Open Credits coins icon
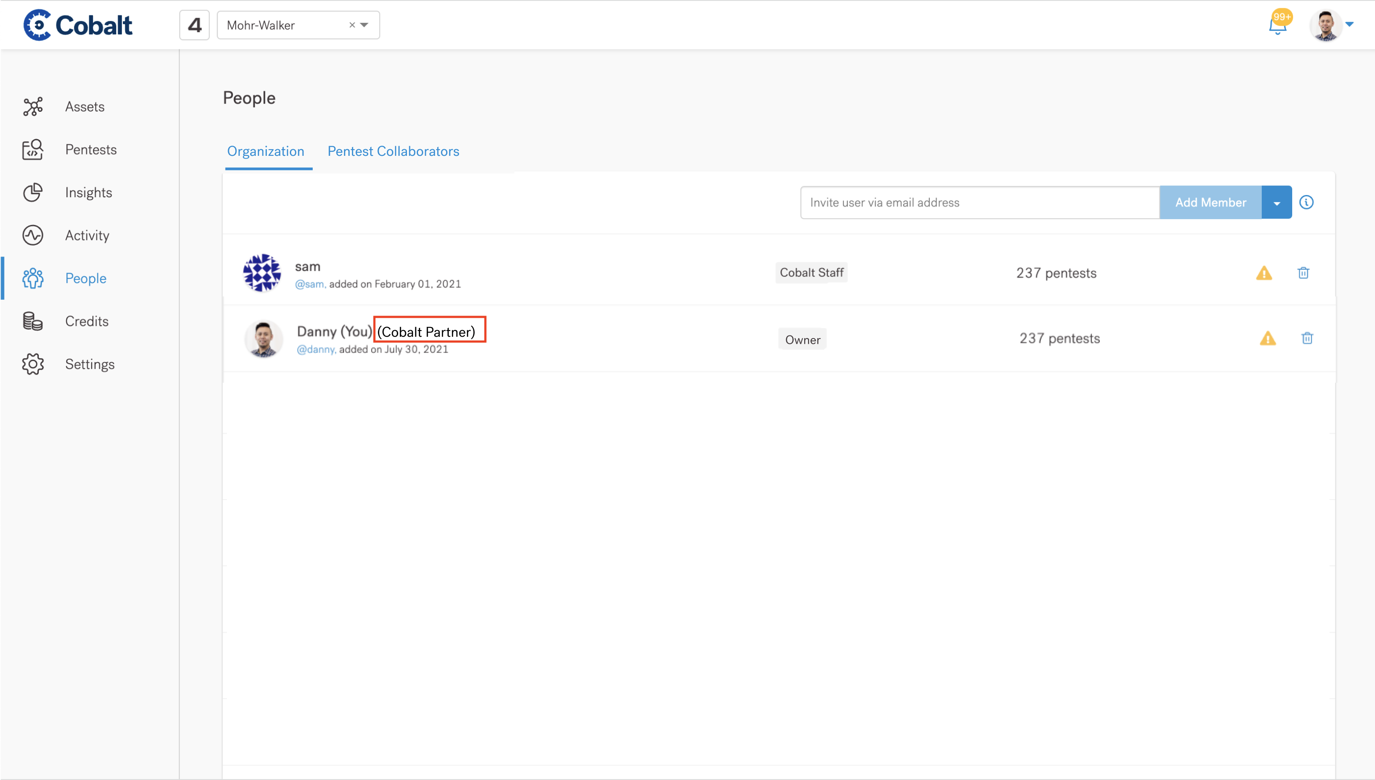Image resolution: width=1375 pixels, height=780 pixels. [33, 321]
